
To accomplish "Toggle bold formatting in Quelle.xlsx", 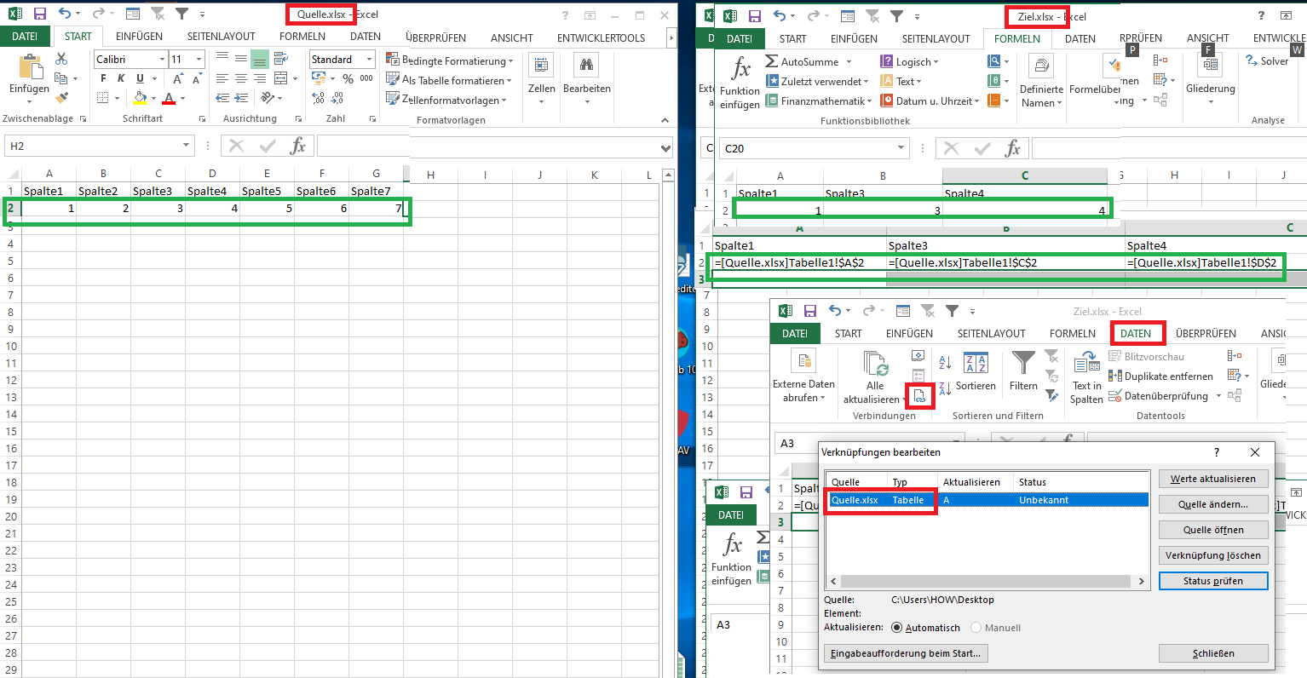I will 102,78.
